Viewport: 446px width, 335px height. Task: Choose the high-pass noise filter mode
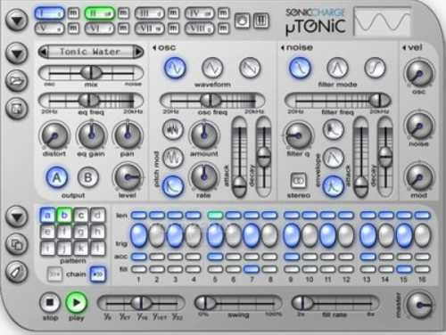(375, 68)
